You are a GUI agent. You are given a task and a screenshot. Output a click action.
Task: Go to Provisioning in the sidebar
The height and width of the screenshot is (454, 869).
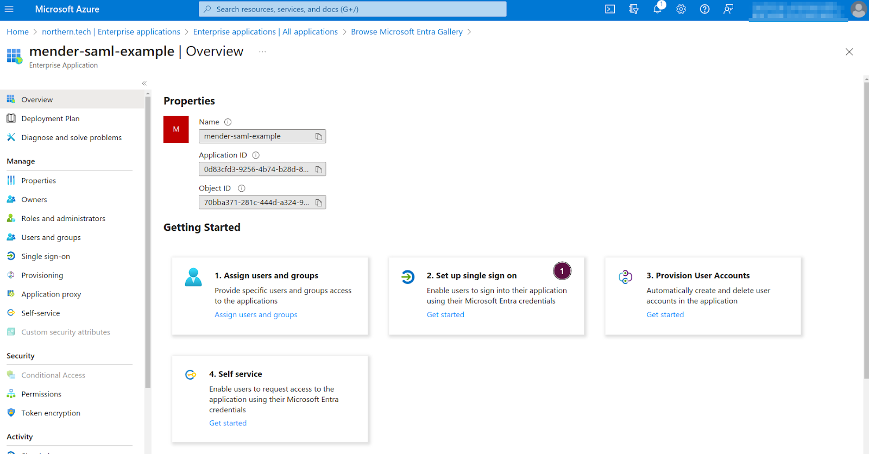[42, 275]
